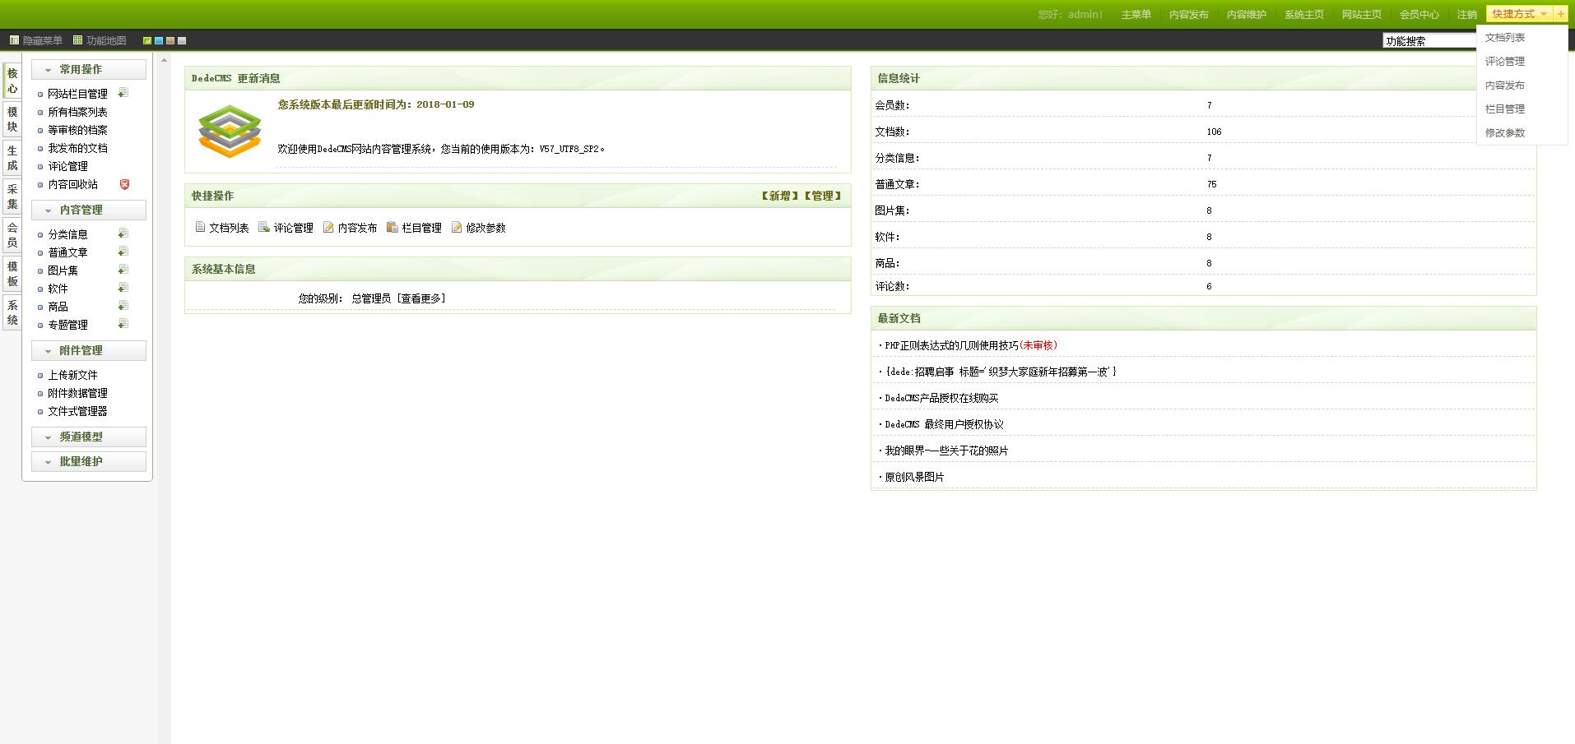Click the green plus icon beside 快捷方式
The width and height of the screenshot is (1575, 744).
point(1561,13)
